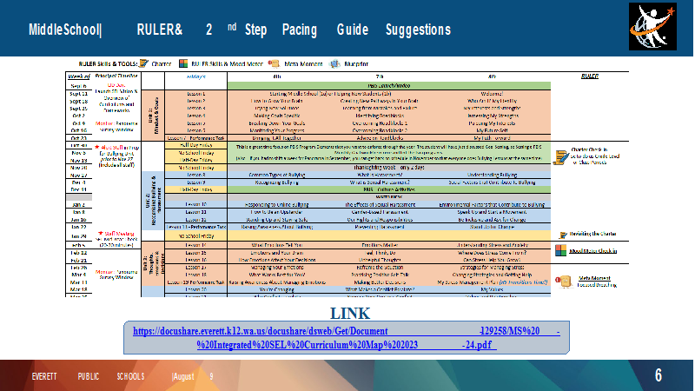Click 'Understanding Bullying' cell

492,175
